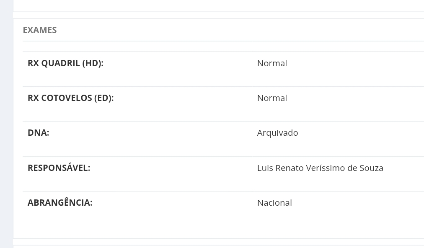Click the light blue left sidebar strip

(x=6, y=126)
